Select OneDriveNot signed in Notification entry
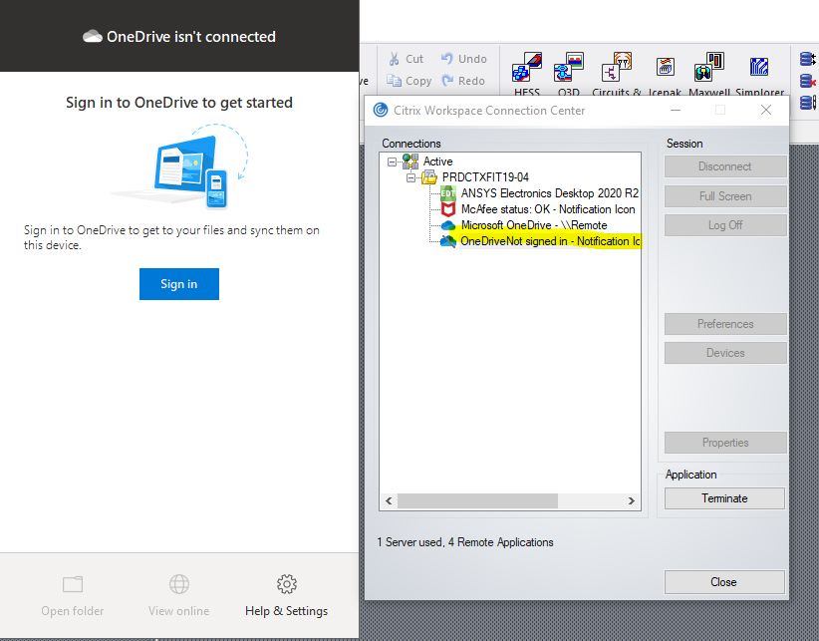 549,241
